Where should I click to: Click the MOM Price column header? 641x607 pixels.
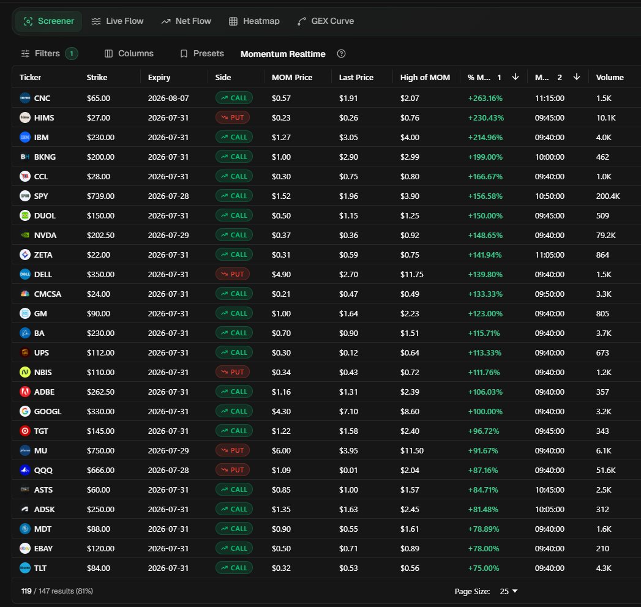pyautogui.click(x=292, y=77)
